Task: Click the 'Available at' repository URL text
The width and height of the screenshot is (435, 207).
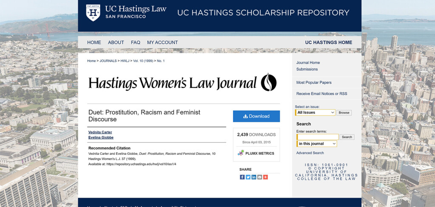Action: [x=132, y=164]
